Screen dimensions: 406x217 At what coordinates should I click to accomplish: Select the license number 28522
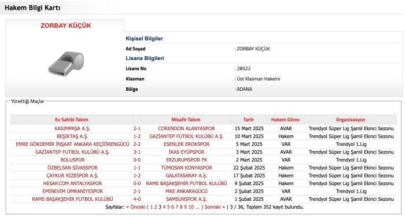pyautogui.click(x=243, y=69)
